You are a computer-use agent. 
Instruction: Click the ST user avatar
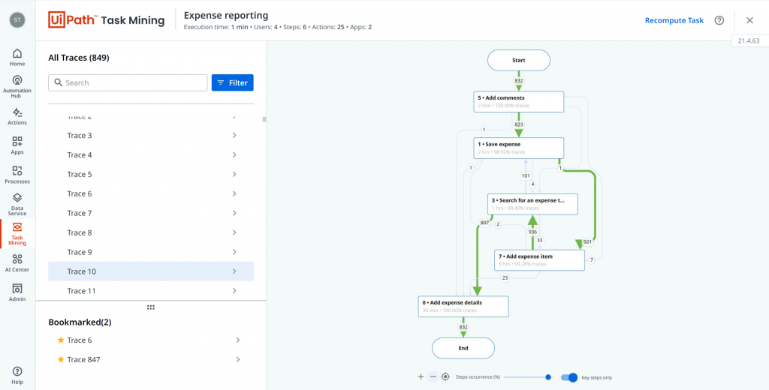(18, 20)
